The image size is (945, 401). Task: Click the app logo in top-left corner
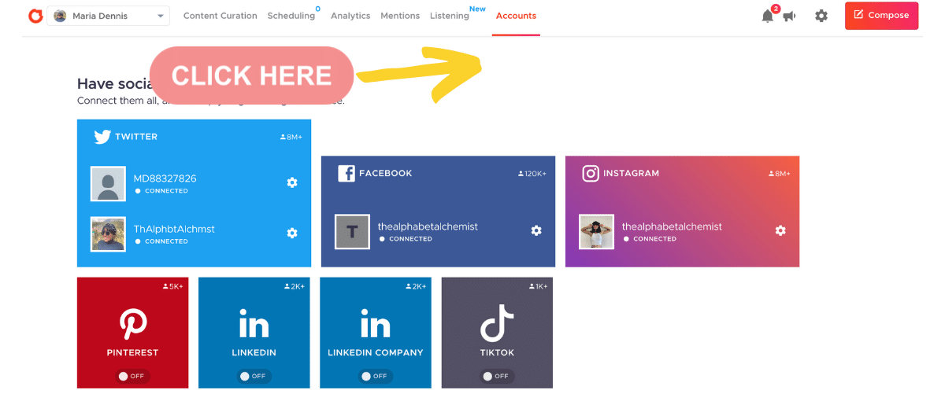pyautogui.click(x=35, y=16)
